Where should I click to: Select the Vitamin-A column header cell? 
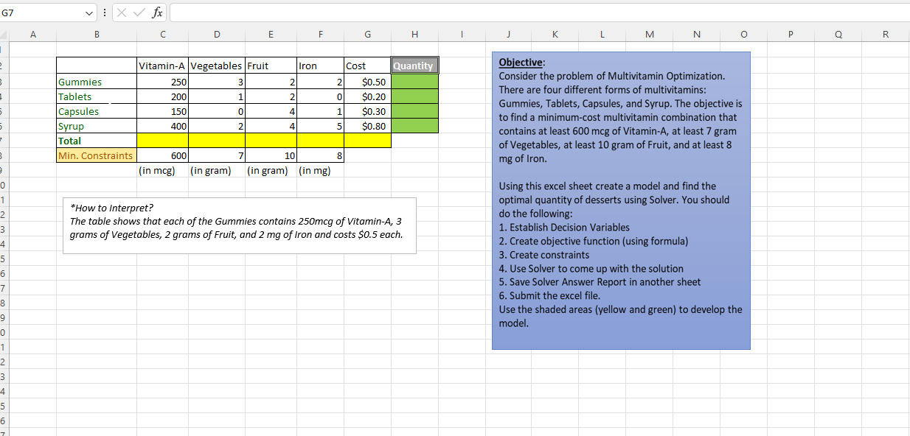coord(162,66)
